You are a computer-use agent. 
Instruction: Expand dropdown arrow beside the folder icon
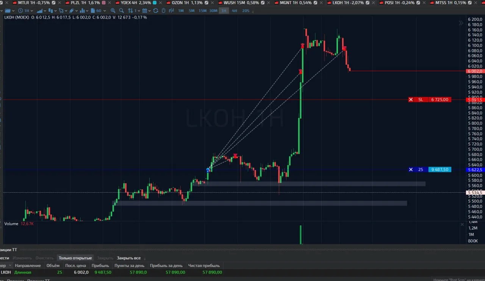13,11
